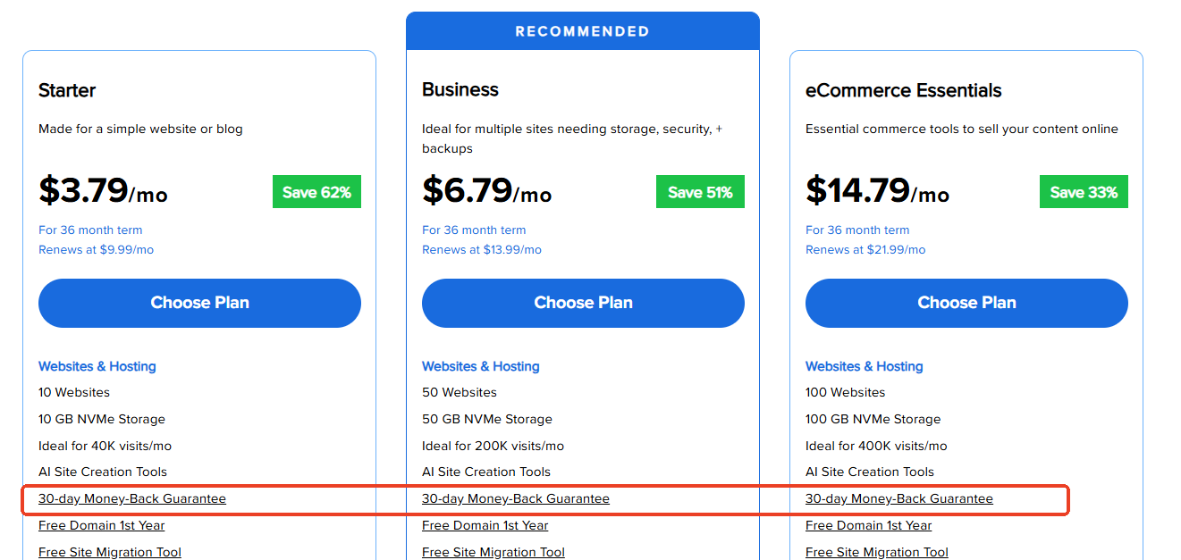Click the Starter Websites & Hosting heading

tap(97, 366)
